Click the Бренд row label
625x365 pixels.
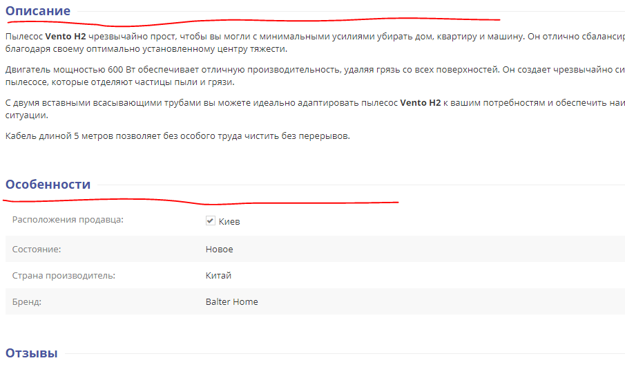[27, 302]
